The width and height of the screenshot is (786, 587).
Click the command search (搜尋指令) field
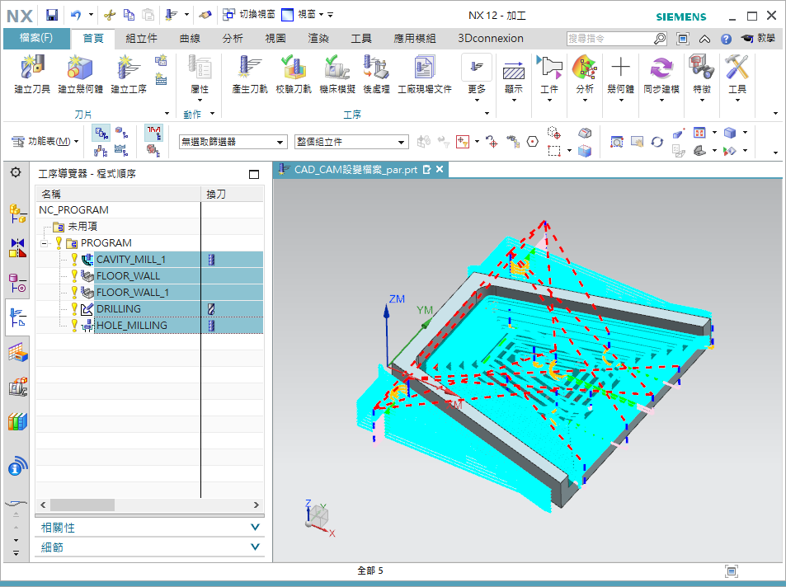click(x=610, y=39)
